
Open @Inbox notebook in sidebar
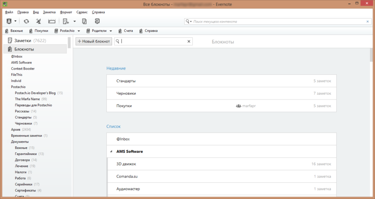coord(17,57)
